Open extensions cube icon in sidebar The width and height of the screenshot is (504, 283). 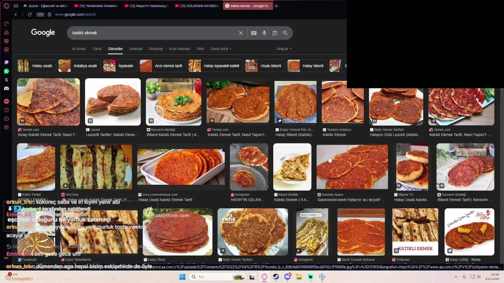[x=6, y=119]
